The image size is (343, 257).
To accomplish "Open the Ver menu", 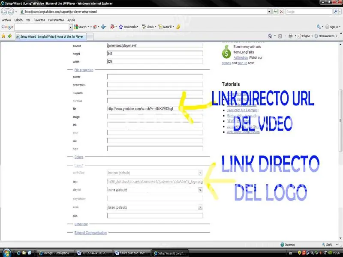I will (x=28, y=20).
